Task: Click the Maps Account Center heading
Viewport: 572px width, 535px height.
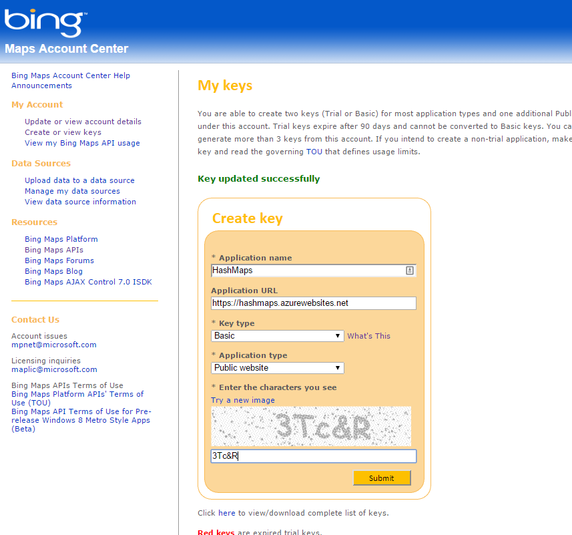Action: pos(66,49)
